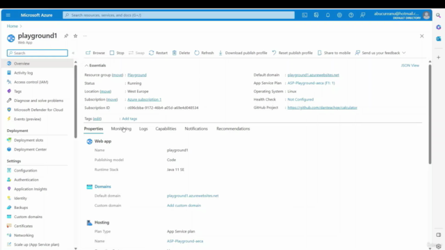Open Cloud Shell from the top bar
Viewport: 445px width, 250px height.
tap(305, 15)
